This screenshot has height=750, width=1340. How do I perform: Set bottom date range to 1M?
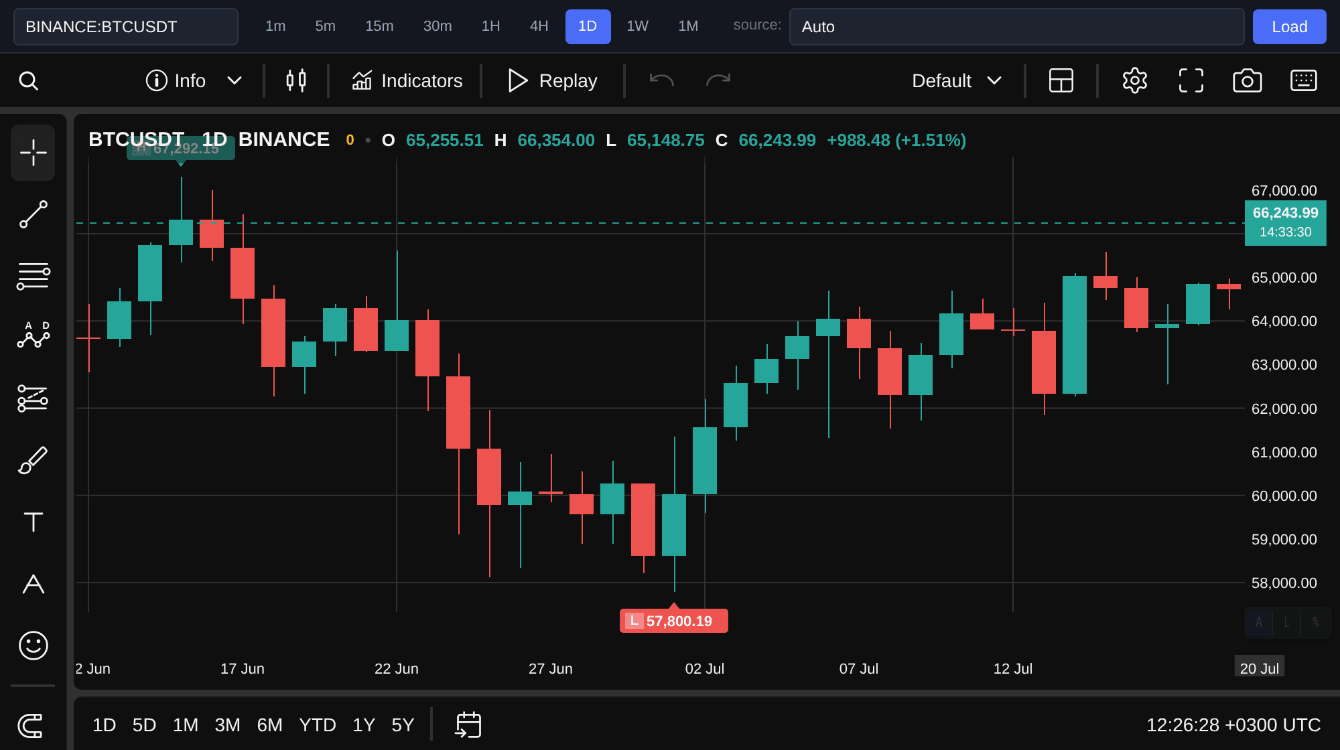tap(186, 725)
